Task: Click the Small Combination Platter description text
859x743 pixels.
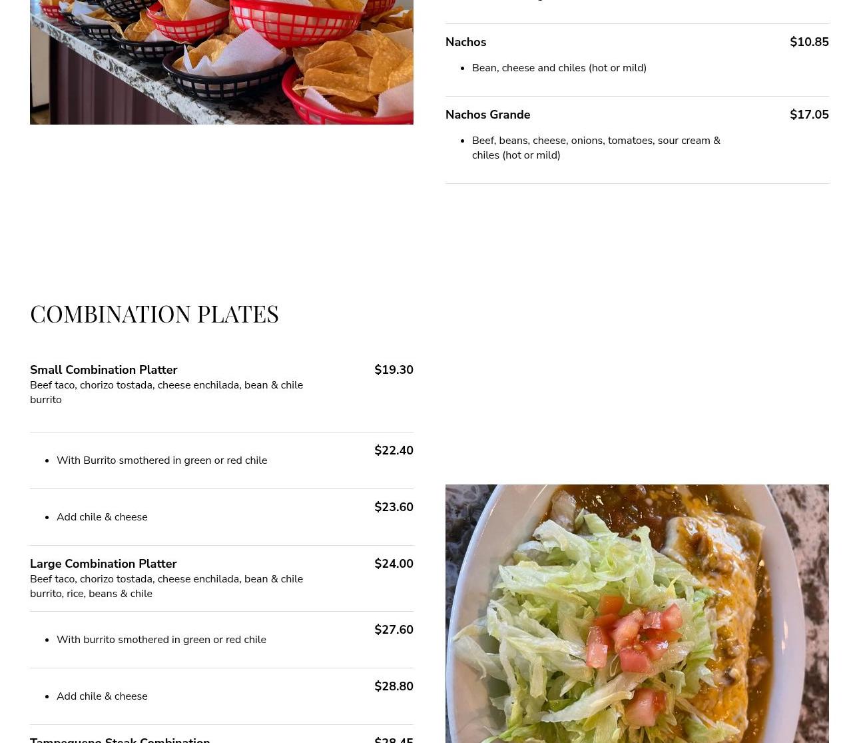Action: [x=166, y=392]
